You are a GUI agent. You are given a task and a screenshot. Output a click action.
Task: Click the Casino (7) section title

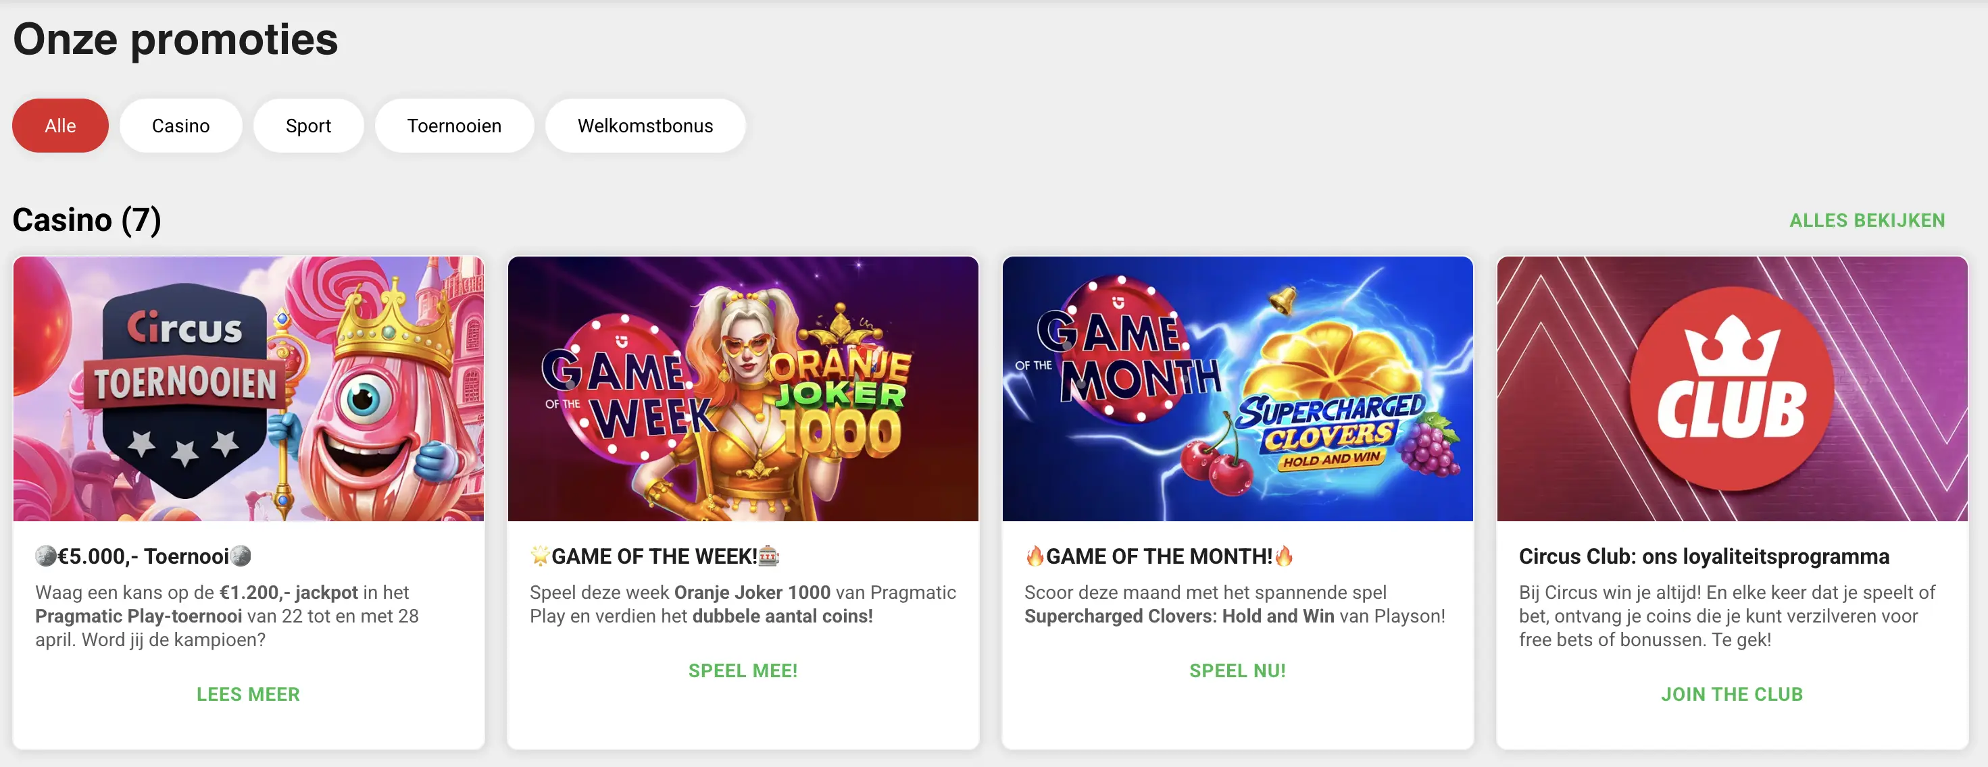[x=87, y=221]
